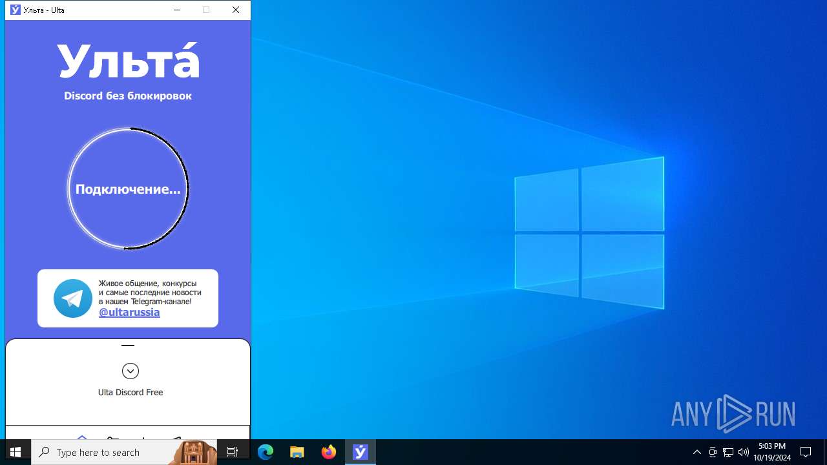Screen dimensions: 827x465
Task: Open Task View on the taskbar
Action: (x=233, y=452)
